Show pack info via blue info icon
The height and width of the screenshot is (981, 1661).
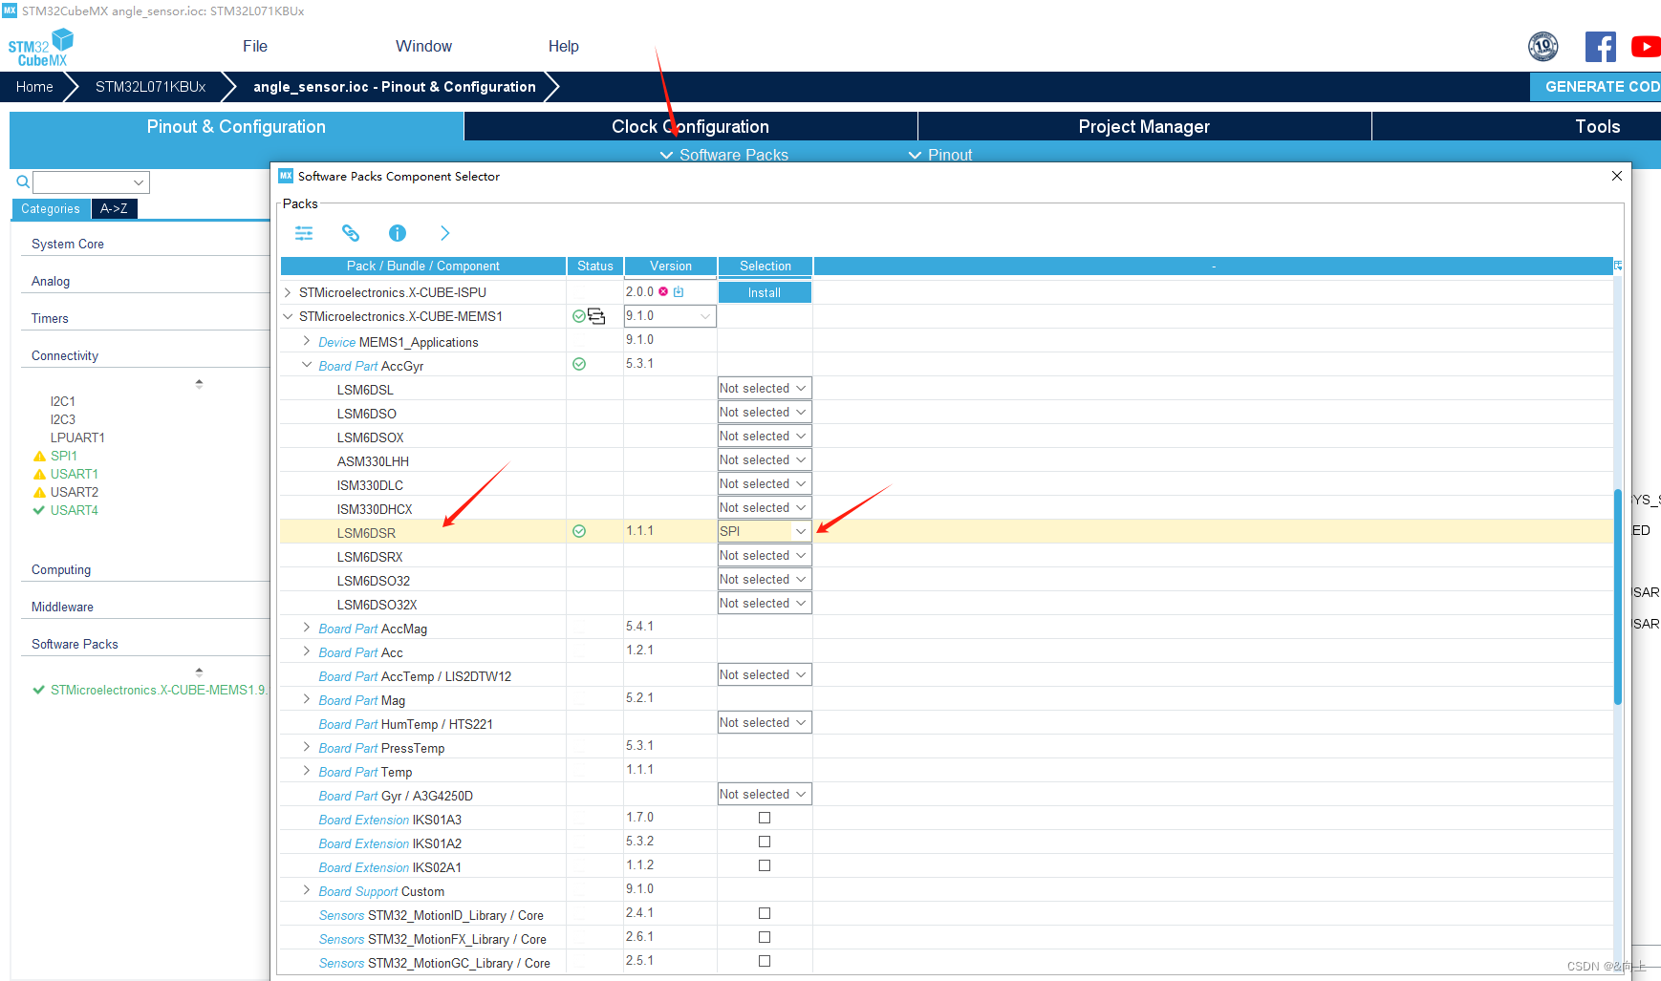coord(398,233)
